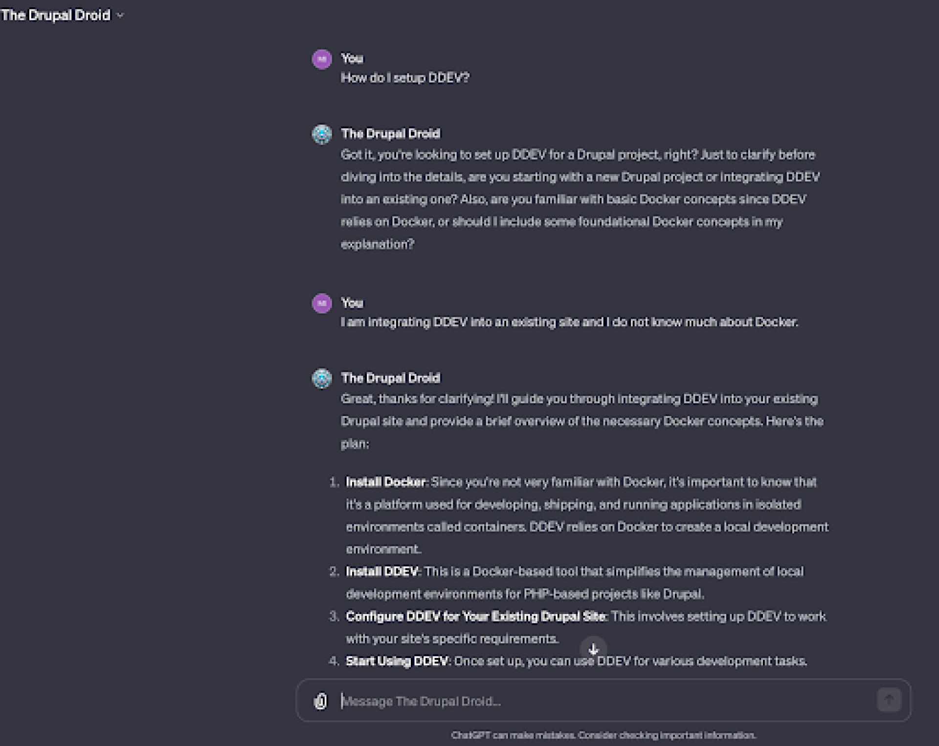Click the ChatGPT can make mistakes disclaimer
This screenshot has width=939, height=746.
(x=604, y=735)
